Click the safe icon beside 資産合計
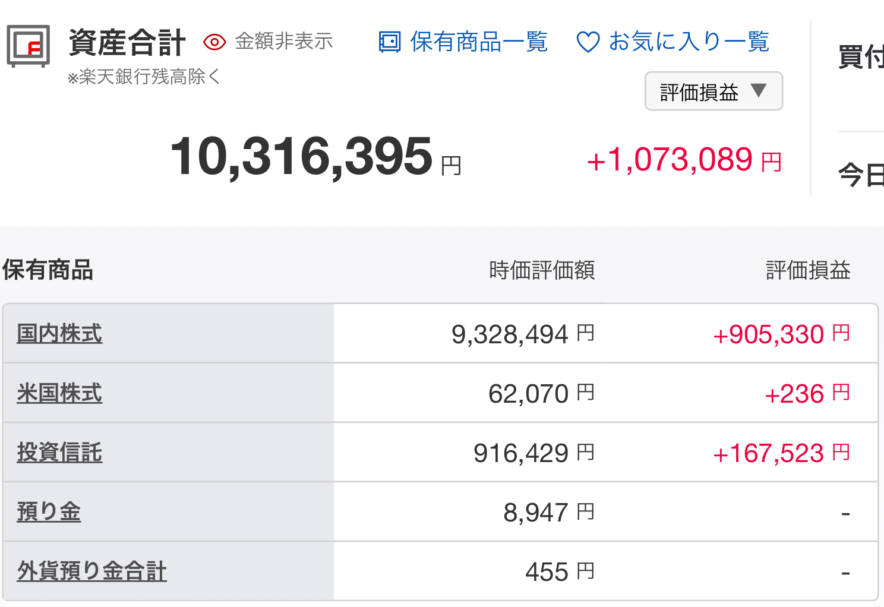This screenshot has width=884, height=607. tap(28, 46)
